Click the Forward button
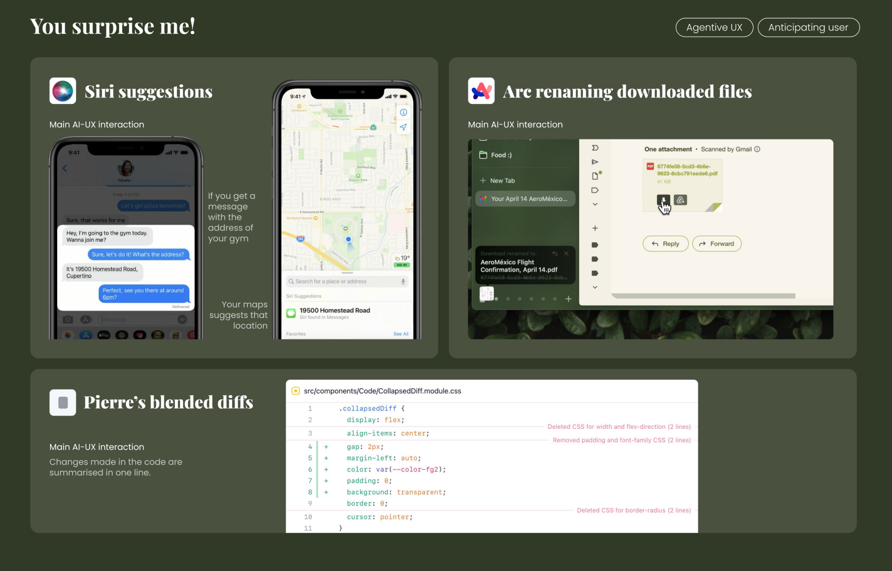 [717, 244]
